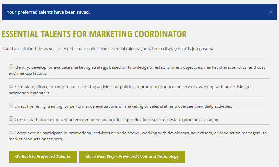Tick the 'Formulate, direct, or coordinate marketing' checkbox
The height and width of the screenshot is (167, 279).
pos(11,86)
